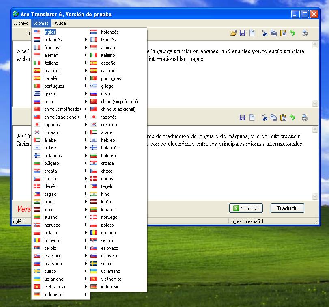Image resolution: width=329 pixels, height=307 pixels.
Task: Paste into source with upper clipboard icon
Action: coord(283,33)
